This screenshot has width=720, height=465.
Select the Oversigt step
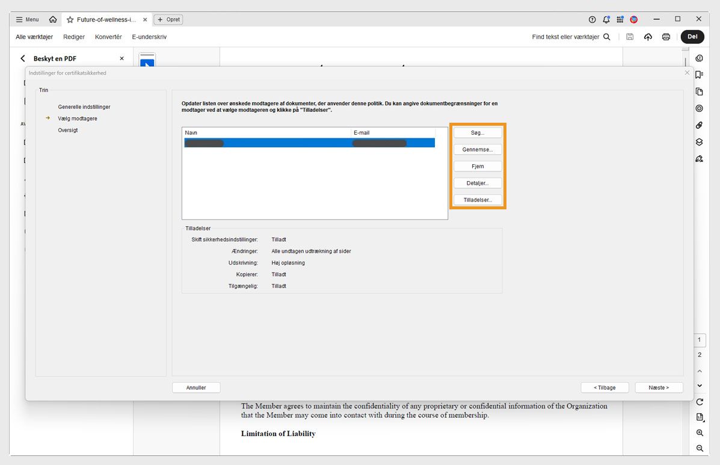[x=68, y=130]
